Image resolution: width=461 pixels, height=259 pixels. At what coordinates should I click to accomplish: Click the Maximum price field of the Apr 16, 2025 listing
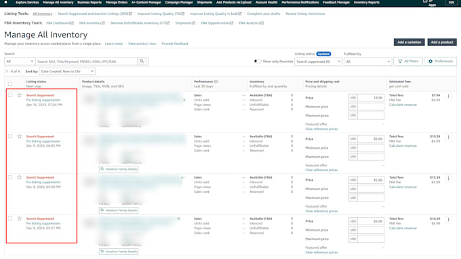pos(371,116)
